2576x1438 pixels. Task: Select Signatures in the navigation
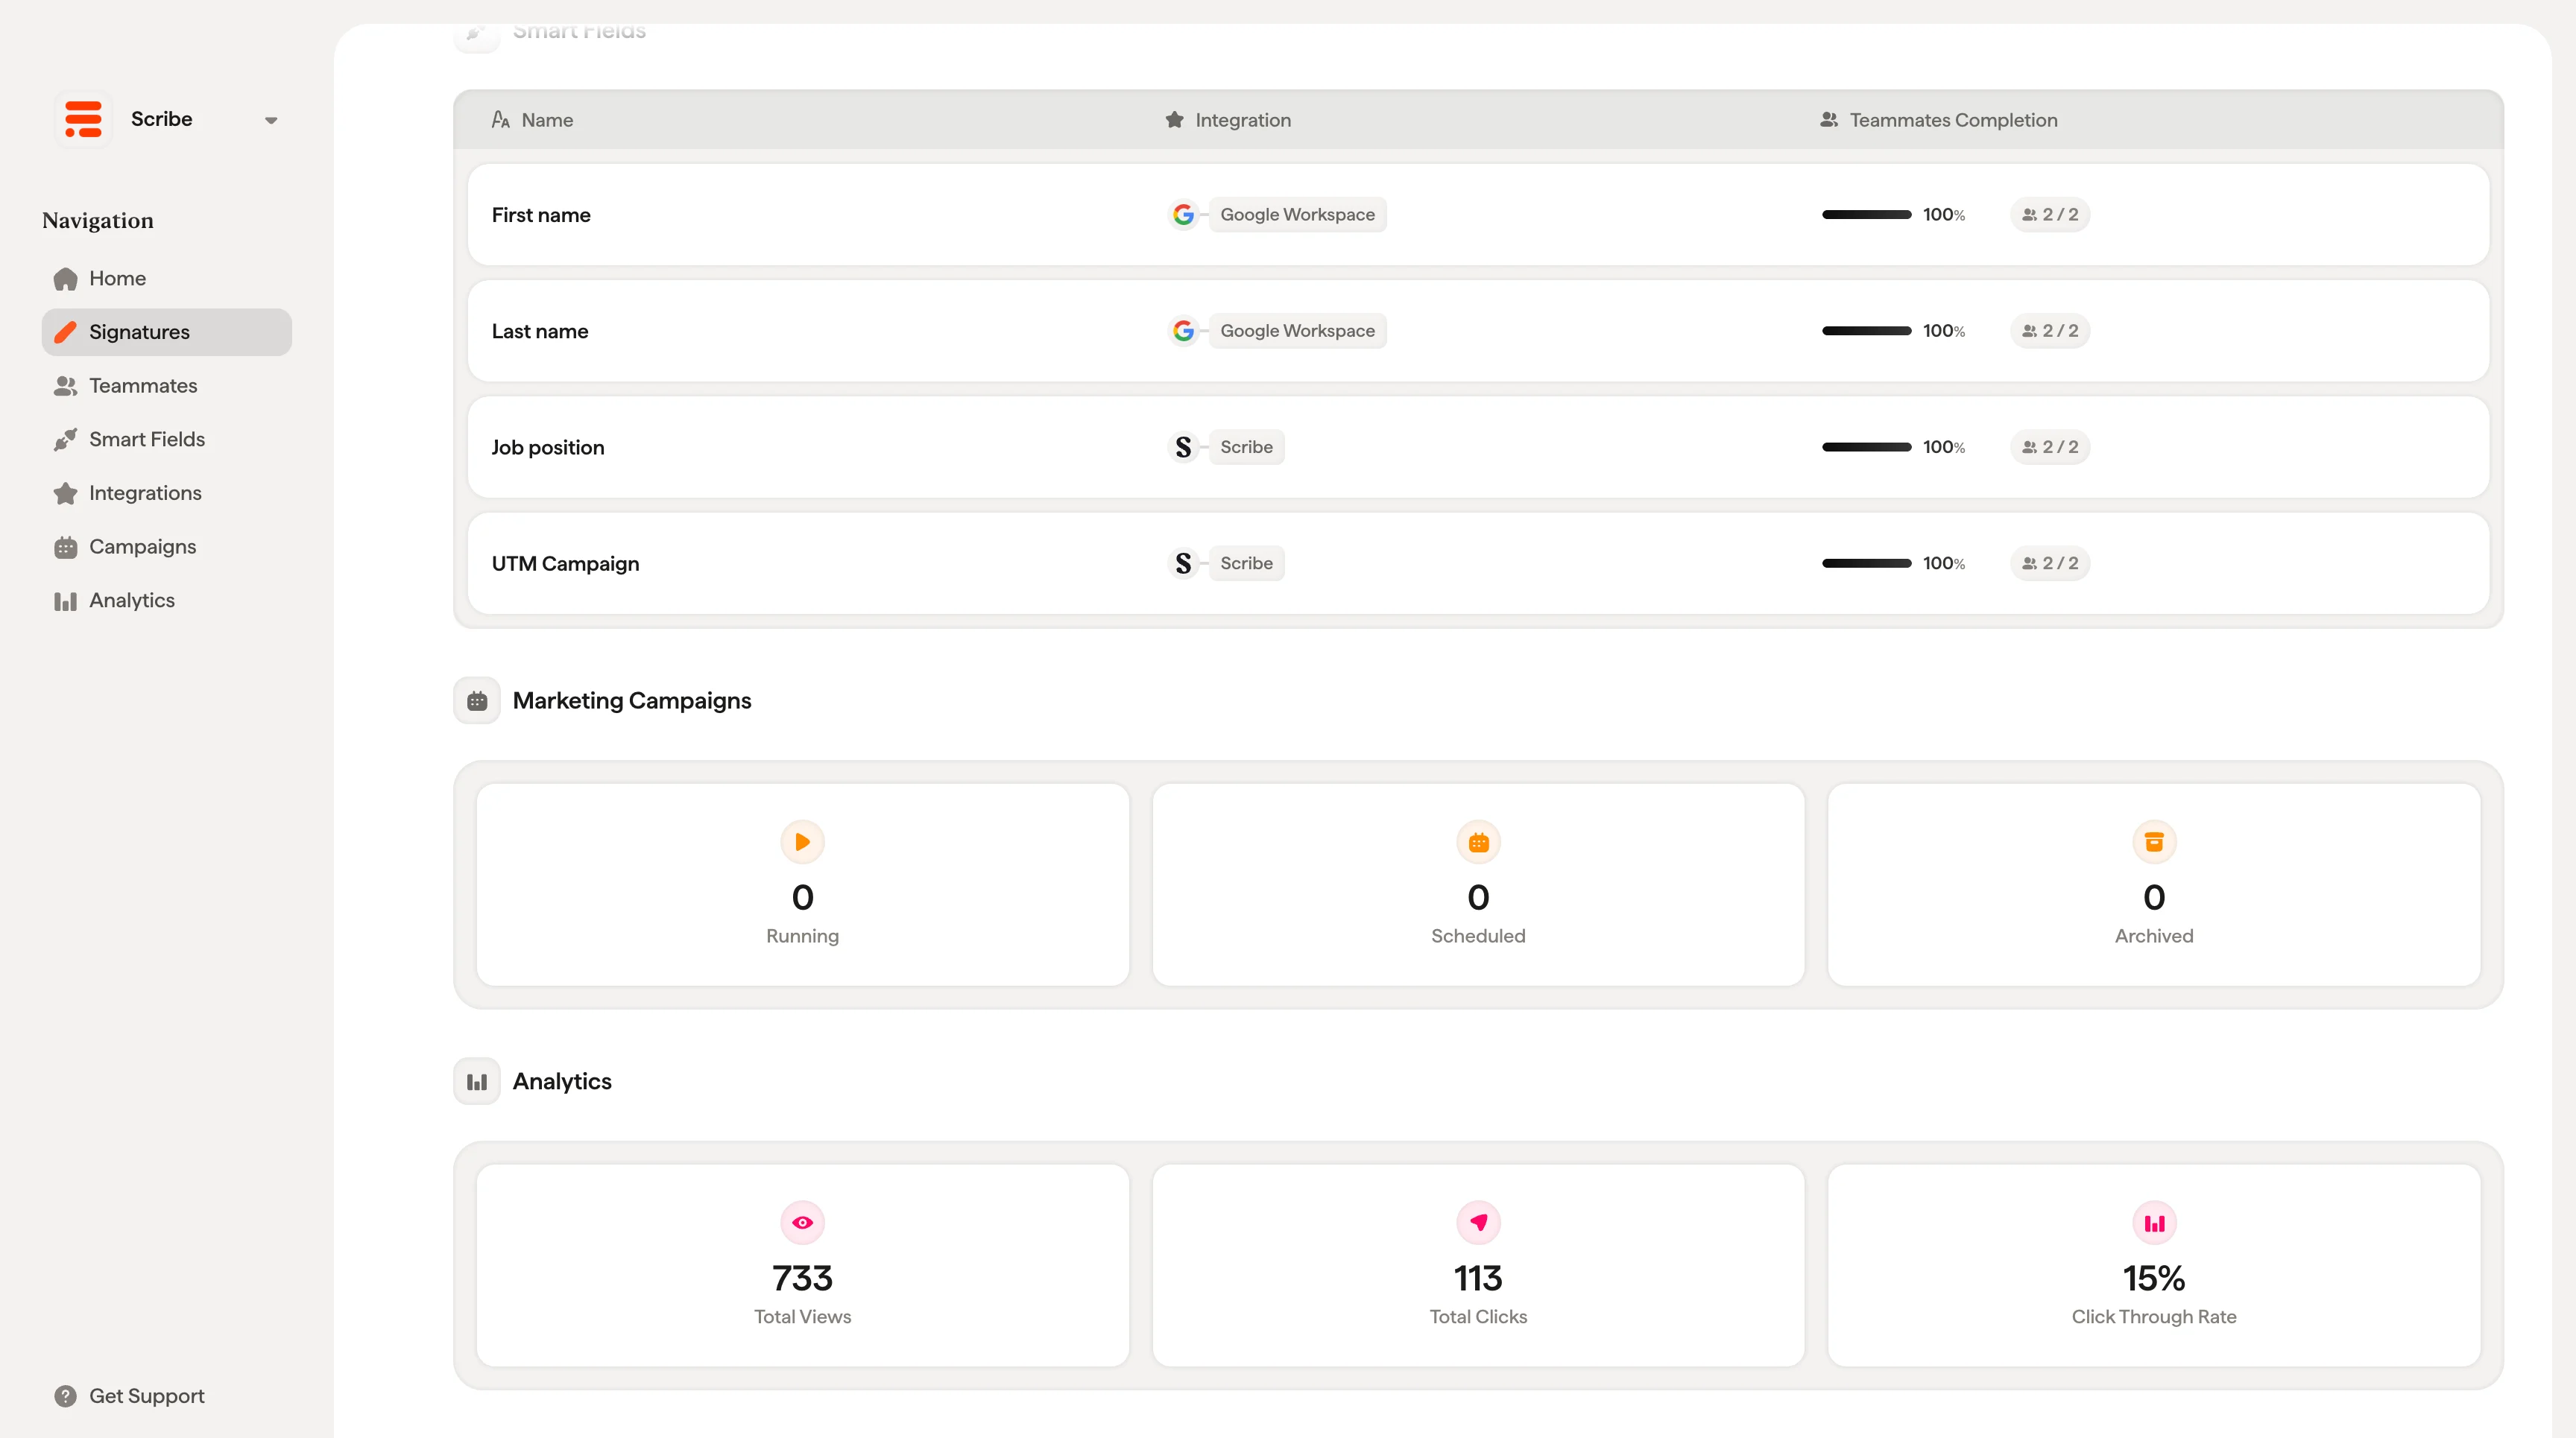click(166, 332)
